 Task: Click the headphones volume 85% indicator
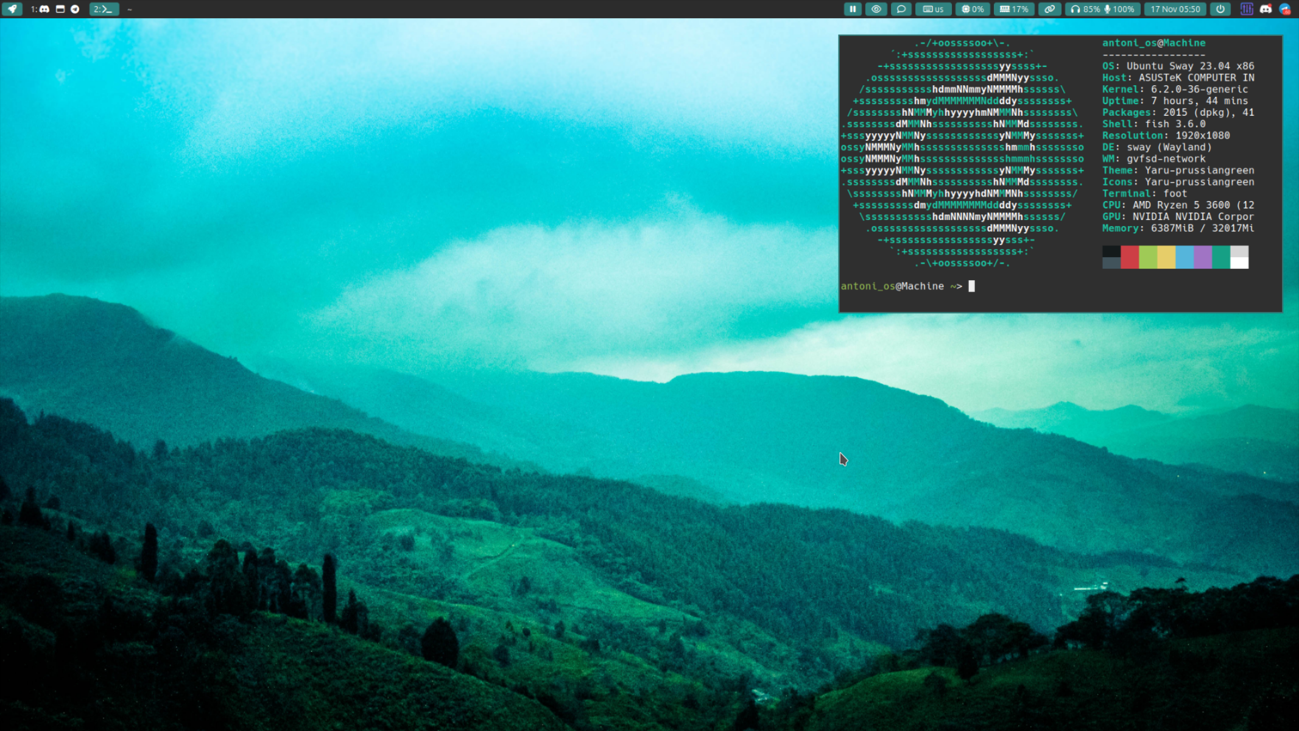coord(1085,9)
